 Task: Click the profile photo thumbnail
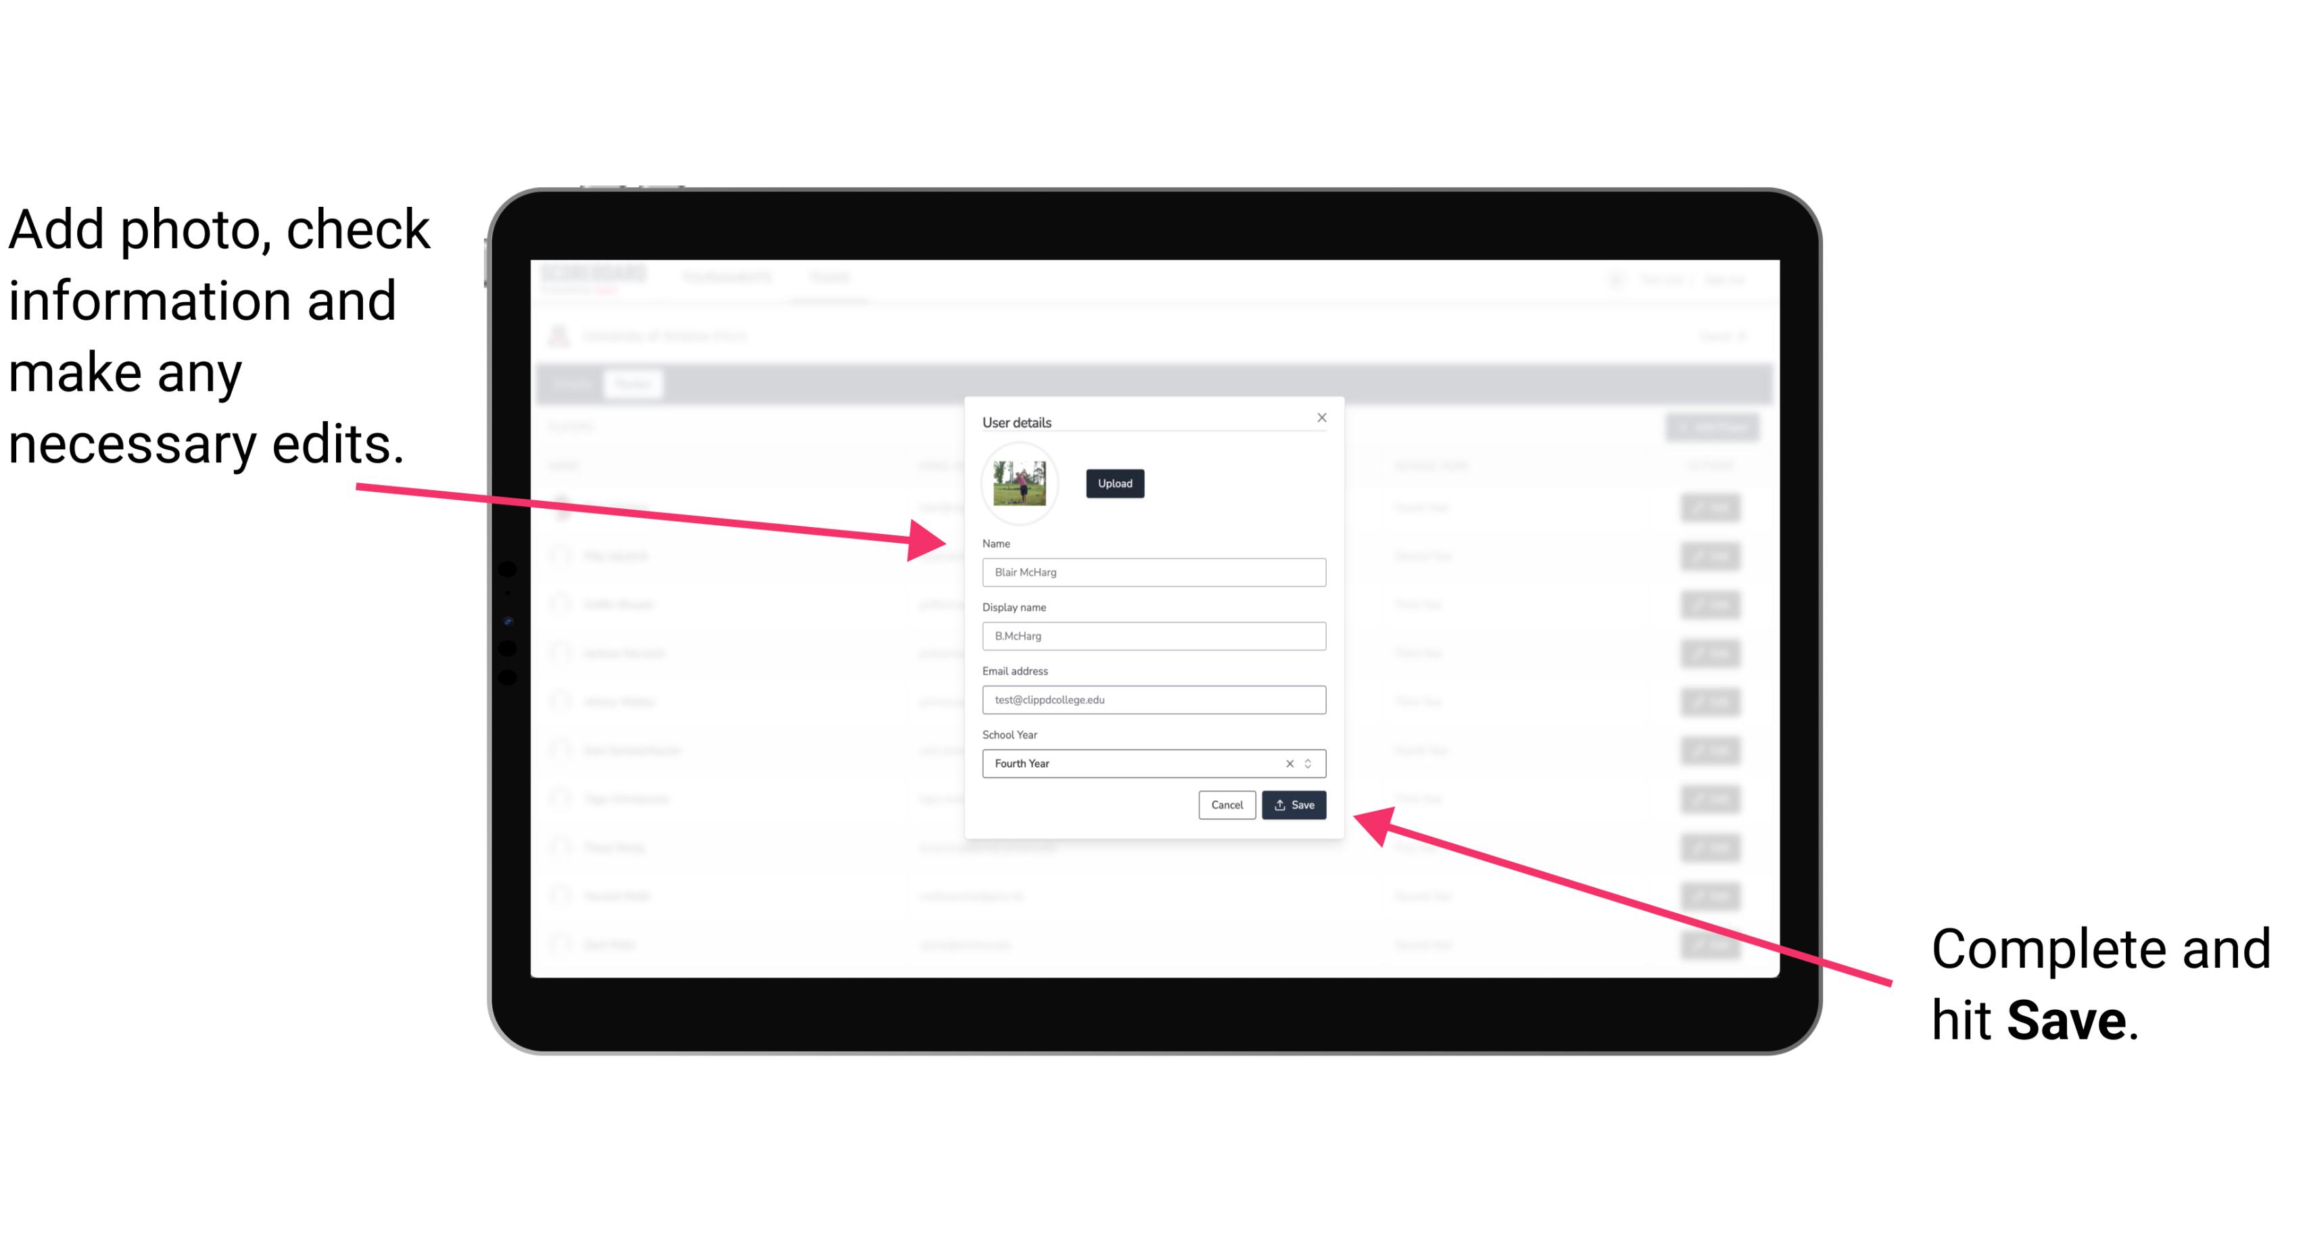(x=1020, y=485)
